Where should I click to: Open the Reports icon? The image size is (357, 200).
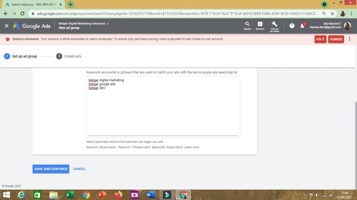tap(260, 26)
